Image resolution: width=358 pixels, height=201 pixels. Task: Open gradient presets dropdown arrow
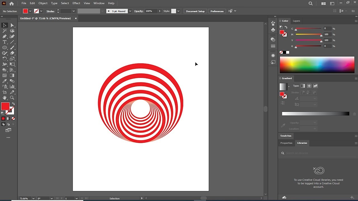point(289,87)
